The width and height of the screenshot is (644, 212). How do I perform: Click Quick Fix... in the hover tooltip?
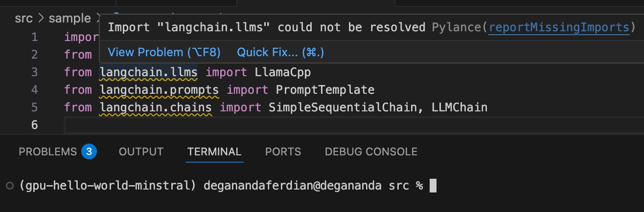pyautogui.click(x=280, y=52)
